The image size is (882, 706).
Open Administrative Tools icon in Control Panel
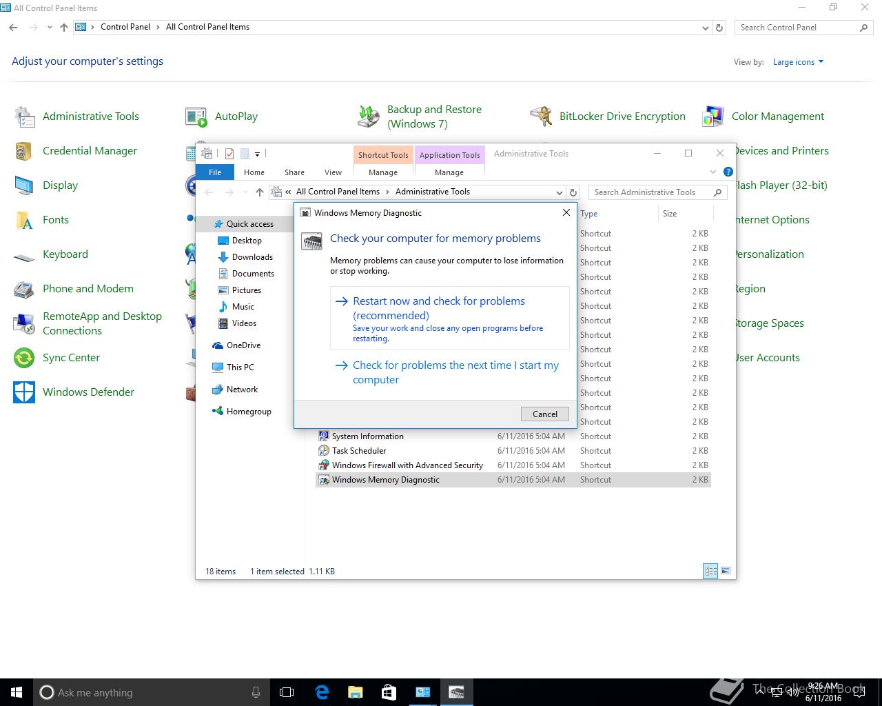point(25,117)
